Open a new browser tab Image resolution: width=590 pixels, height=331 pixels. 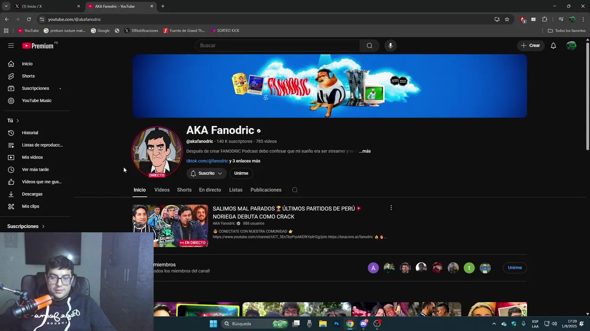(x=163, y=6)
